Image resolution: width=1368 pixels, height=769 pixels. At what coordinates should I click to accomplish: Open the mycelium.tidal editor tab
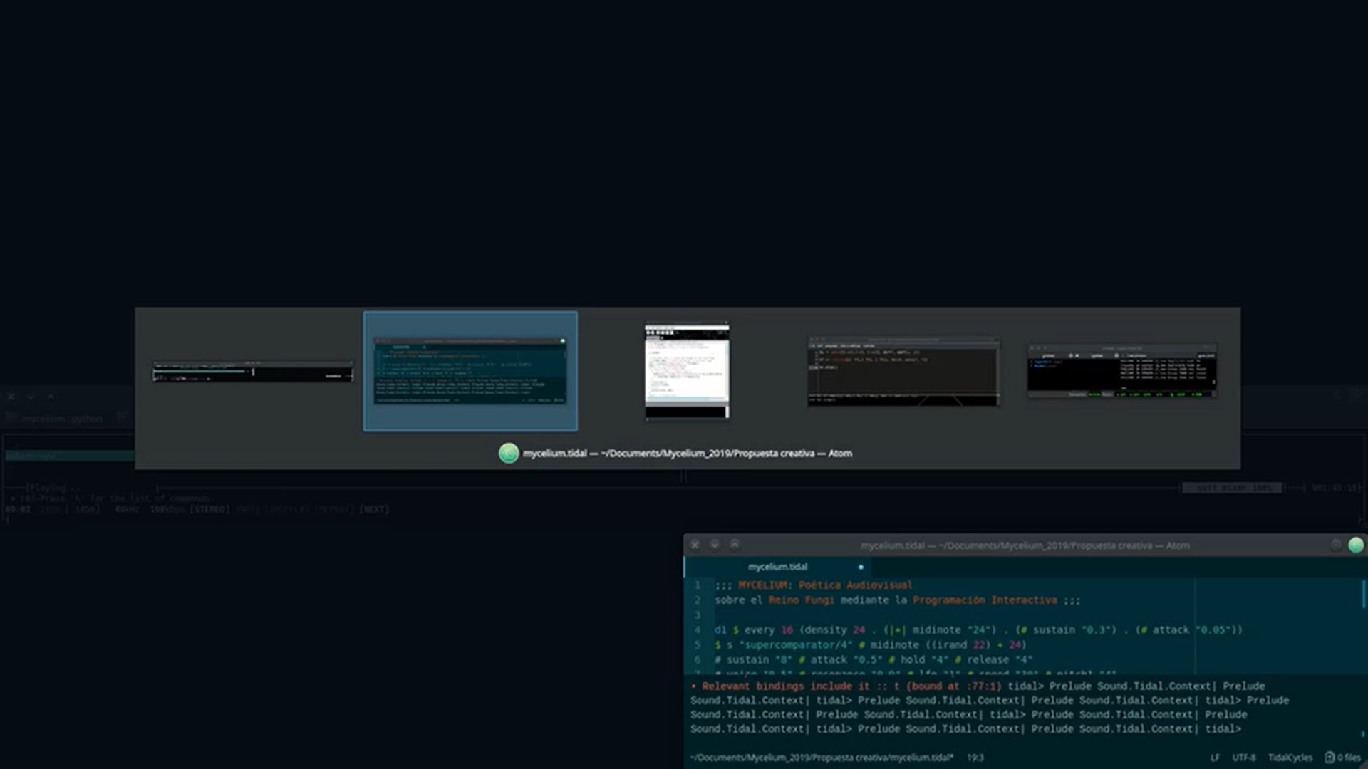point(777,567)
